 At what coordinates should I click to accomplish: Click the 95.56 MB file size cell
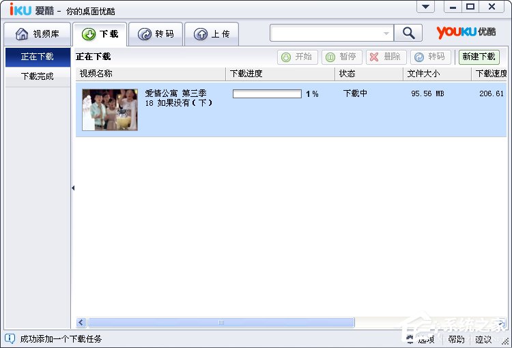[427, 93]
